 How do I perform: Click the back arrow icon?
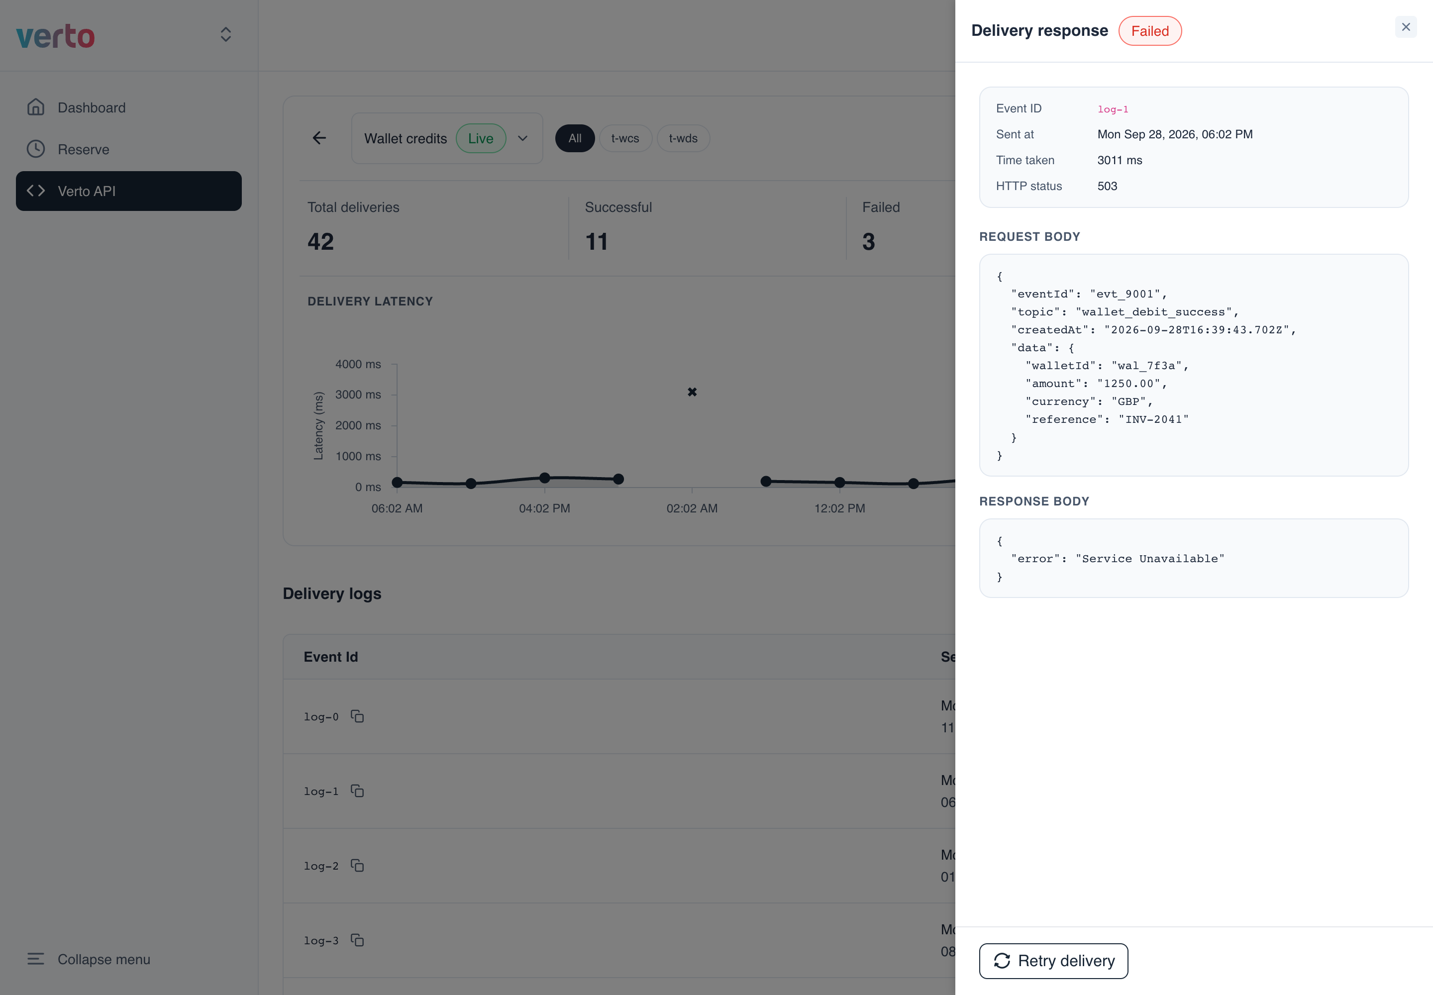[319, 138]
